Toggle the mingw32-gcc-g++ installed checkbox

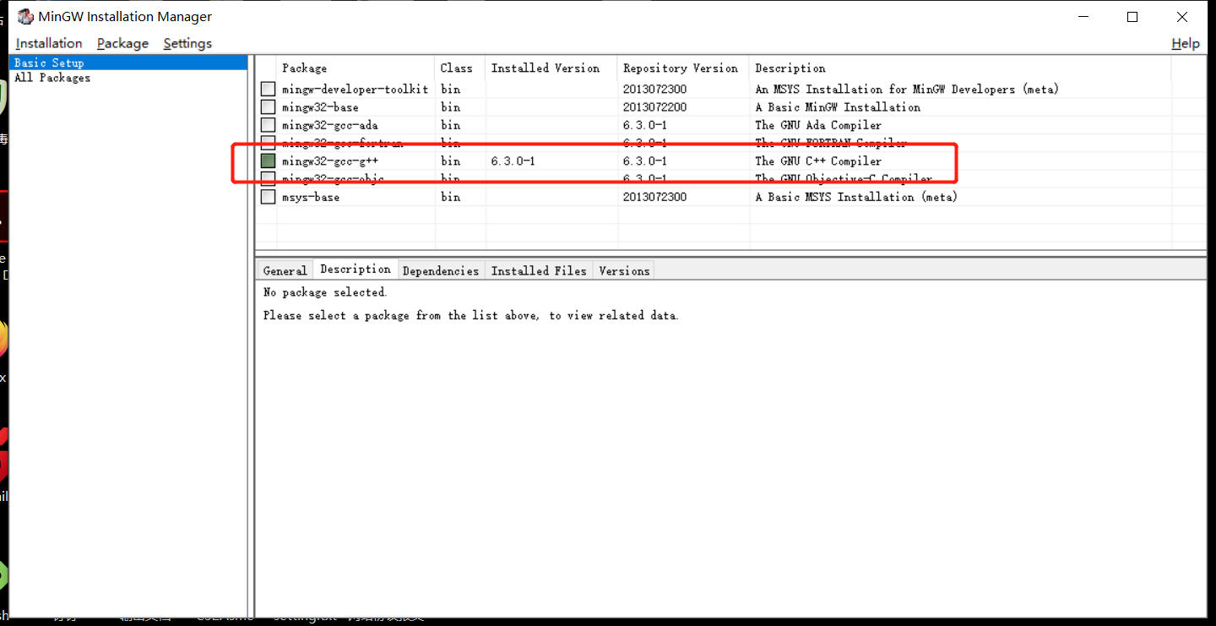(268, 161)
